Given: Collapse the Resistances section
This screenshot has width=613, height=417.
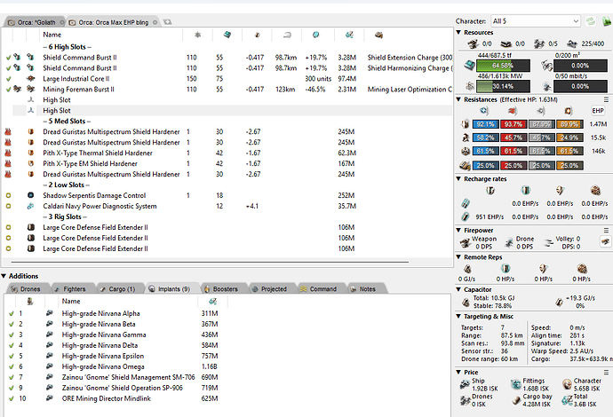Looking at the screenshot, I should [x=459, y=99].
